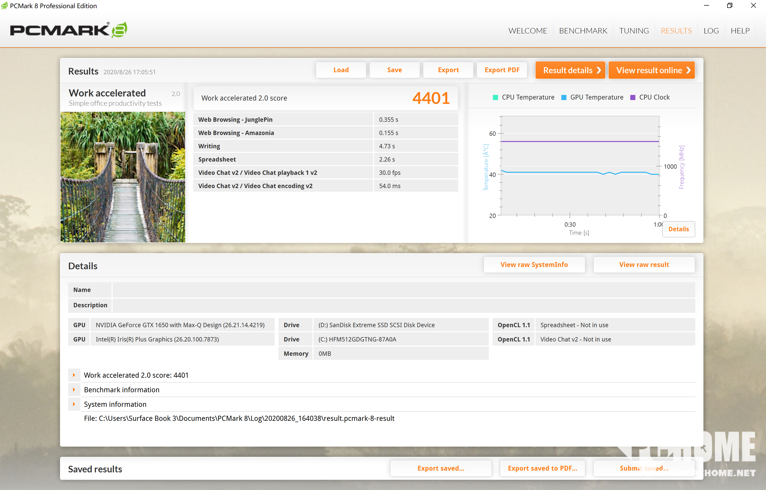This screenshot has height=490, width=766.
Task: Click the Name input field
Action: (403, 290)
